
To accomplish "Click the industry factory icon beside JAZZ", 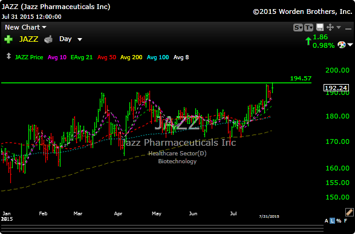I will [x=48, y=39].
